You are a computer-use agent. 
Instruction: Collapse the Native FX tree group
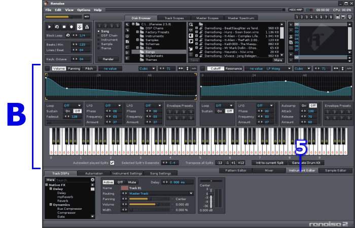tap(47, 185)
